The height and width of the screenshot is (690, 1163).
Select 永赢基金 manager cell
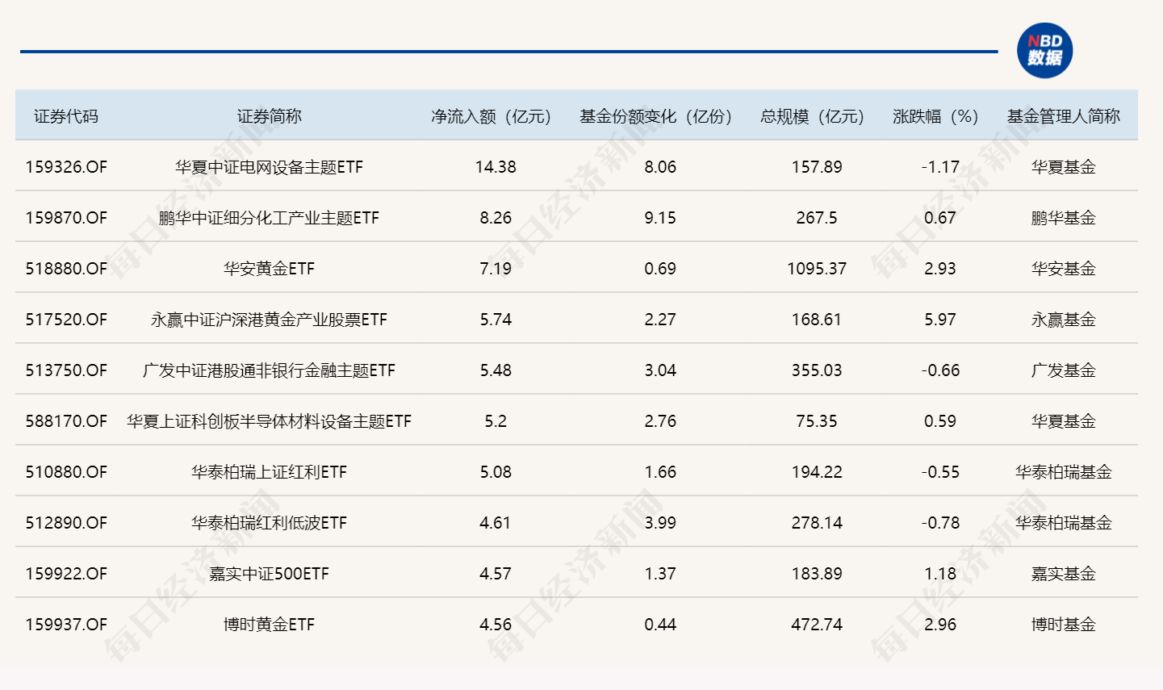1063,320
